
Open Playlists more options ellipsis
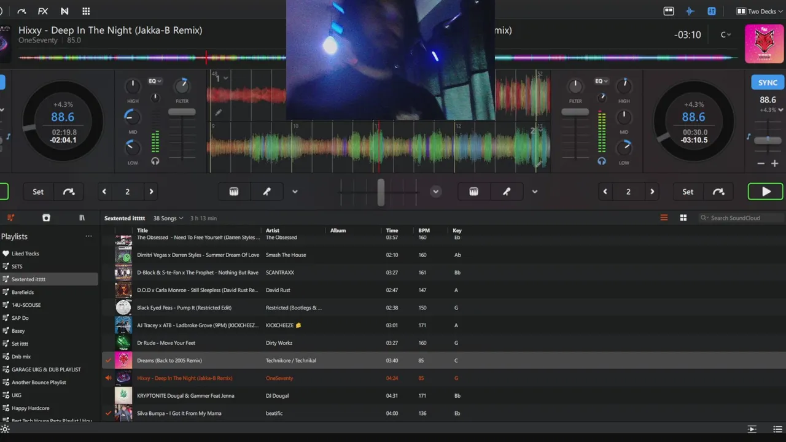[x=88, y=236]
